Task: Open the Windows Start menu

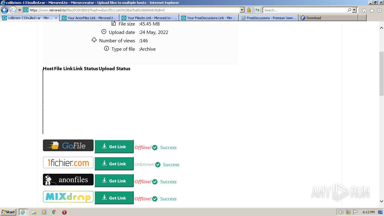Action: pos(8,212)
